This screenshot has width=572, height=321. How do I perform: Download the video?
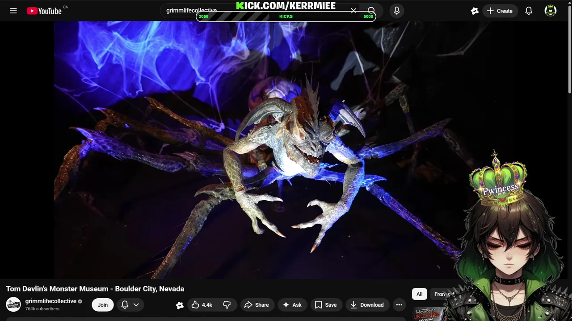(367, 305)
